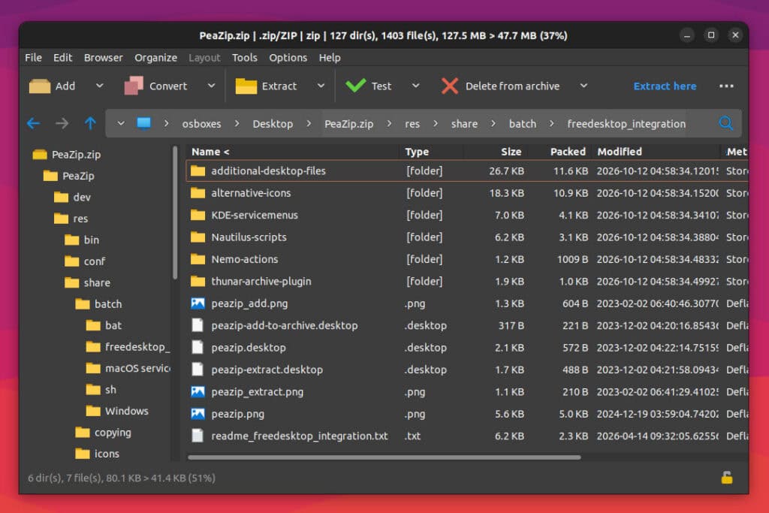
Task: Click chevron after osboxes in breadcrumb
Action: (x=237, y=123)
